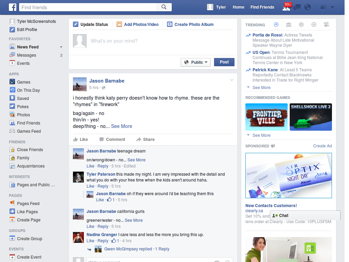The width and height of the screenshot is (349, 262).
Task: Select Sports trending category icon
Action: pos(314,25)
